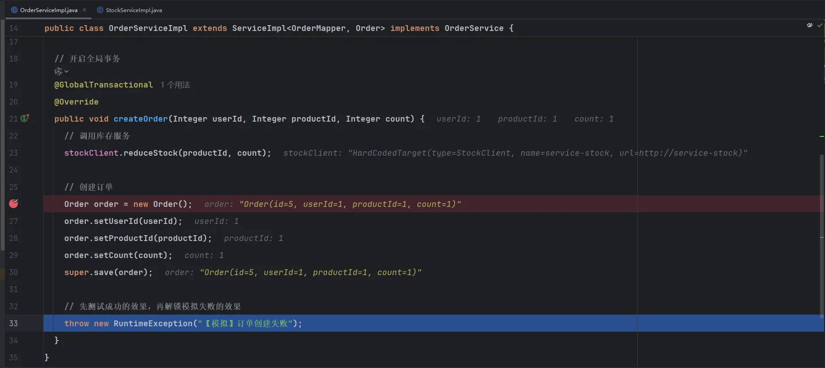Click the '// 调用库存服务' comment
The width and height of the screenshot is (825, 368).
pyautogui.click(x=97, y=136)
